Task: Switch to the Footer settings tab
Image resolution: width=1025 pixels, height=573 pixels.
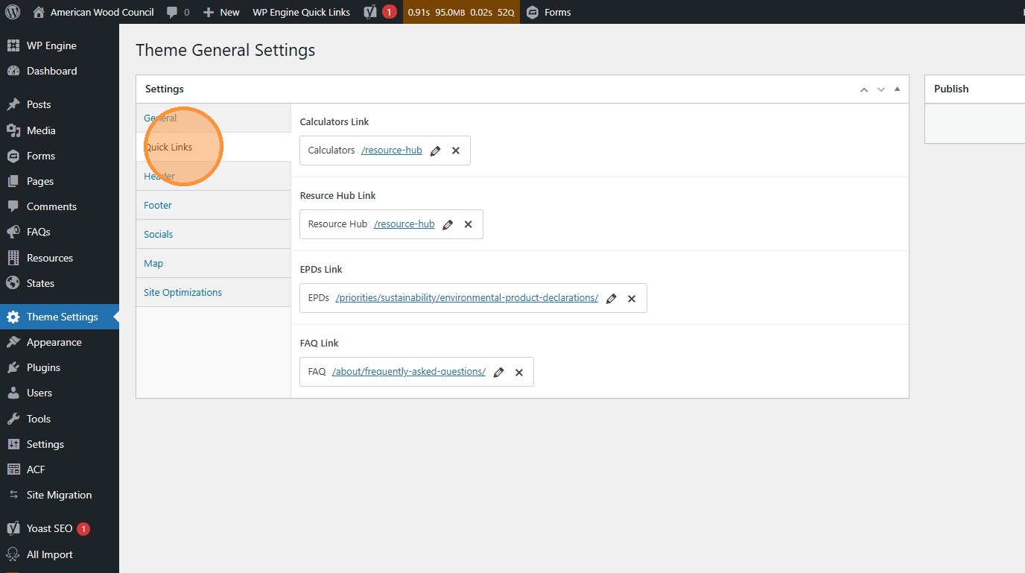Action: [158, 205]
